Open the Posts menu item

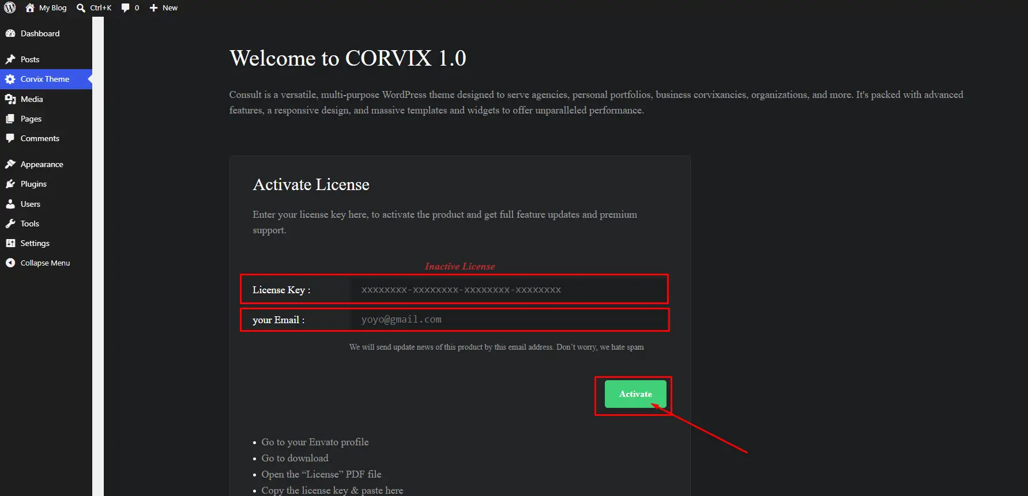pos(46,59)
